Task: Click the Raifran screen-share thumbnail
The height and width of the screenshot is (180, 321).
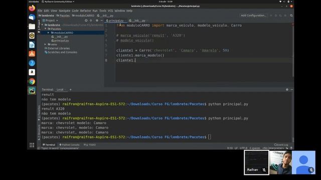Action: click(256, 162)
